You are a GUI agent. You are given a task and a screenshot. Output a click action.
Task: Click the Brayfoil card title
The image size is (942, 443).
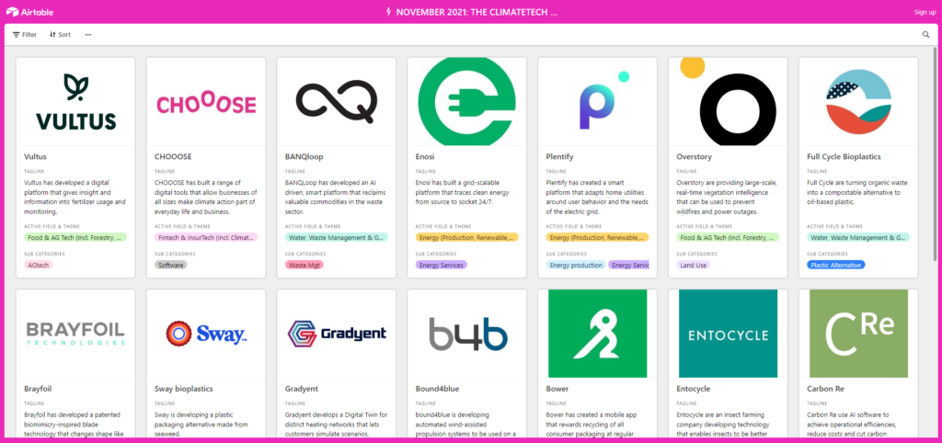click(36, 389)
